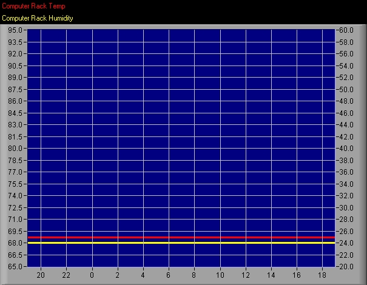The width and height of the screenshot is (367, 285).
Task: Click the hour 18 time axis label
Action: click(322, 275)
